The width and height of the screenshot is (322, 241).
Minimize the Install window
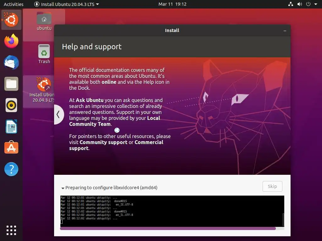click(x=285, y=31)
